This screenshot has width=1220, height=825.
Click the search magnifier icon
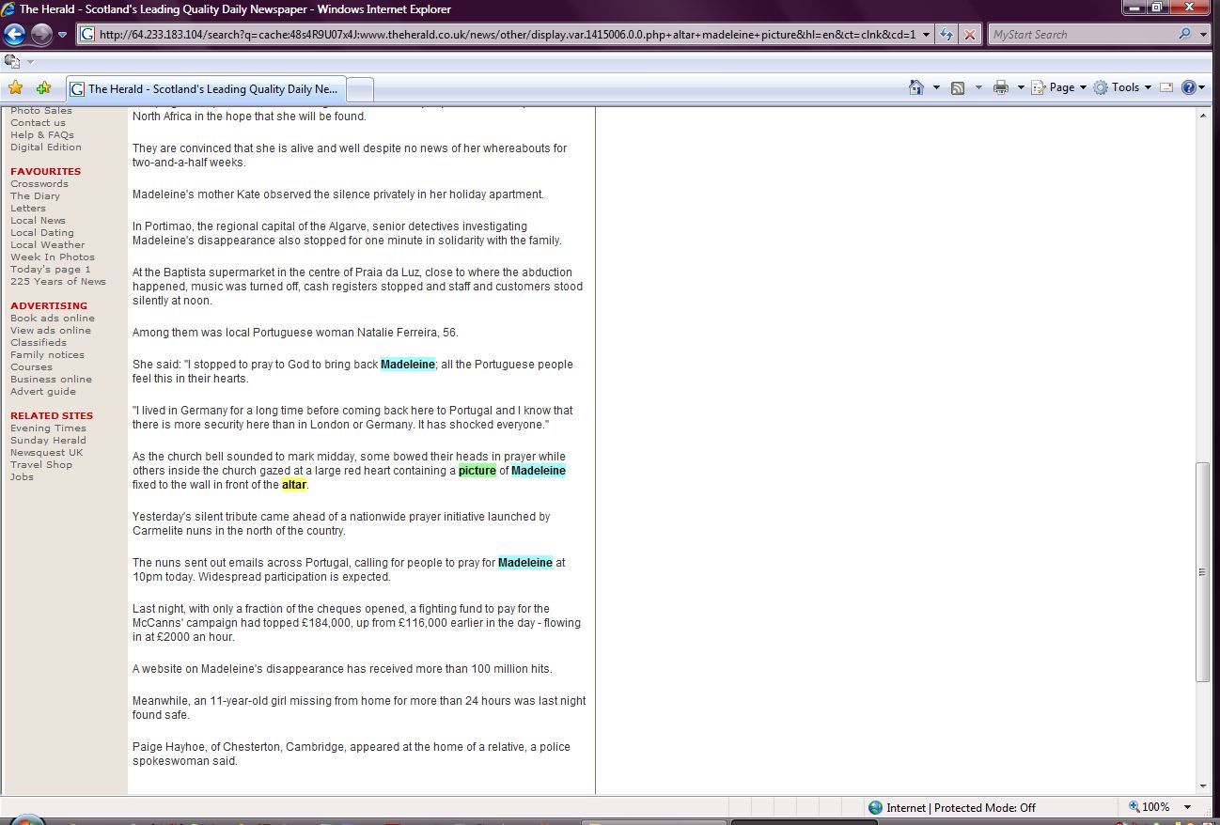(1184, 35)
